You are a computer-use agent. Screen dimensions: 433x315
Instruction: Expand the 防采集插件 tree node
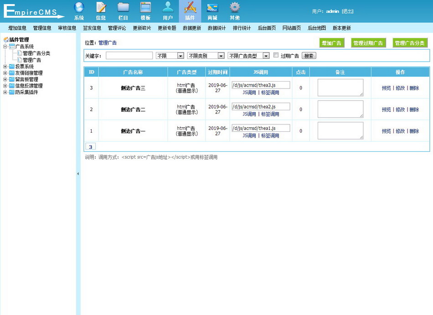pyautogui.click(x=5, y=92)
